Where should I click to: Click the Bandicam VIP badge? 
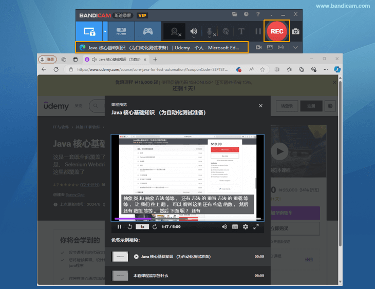pos(142,15)
